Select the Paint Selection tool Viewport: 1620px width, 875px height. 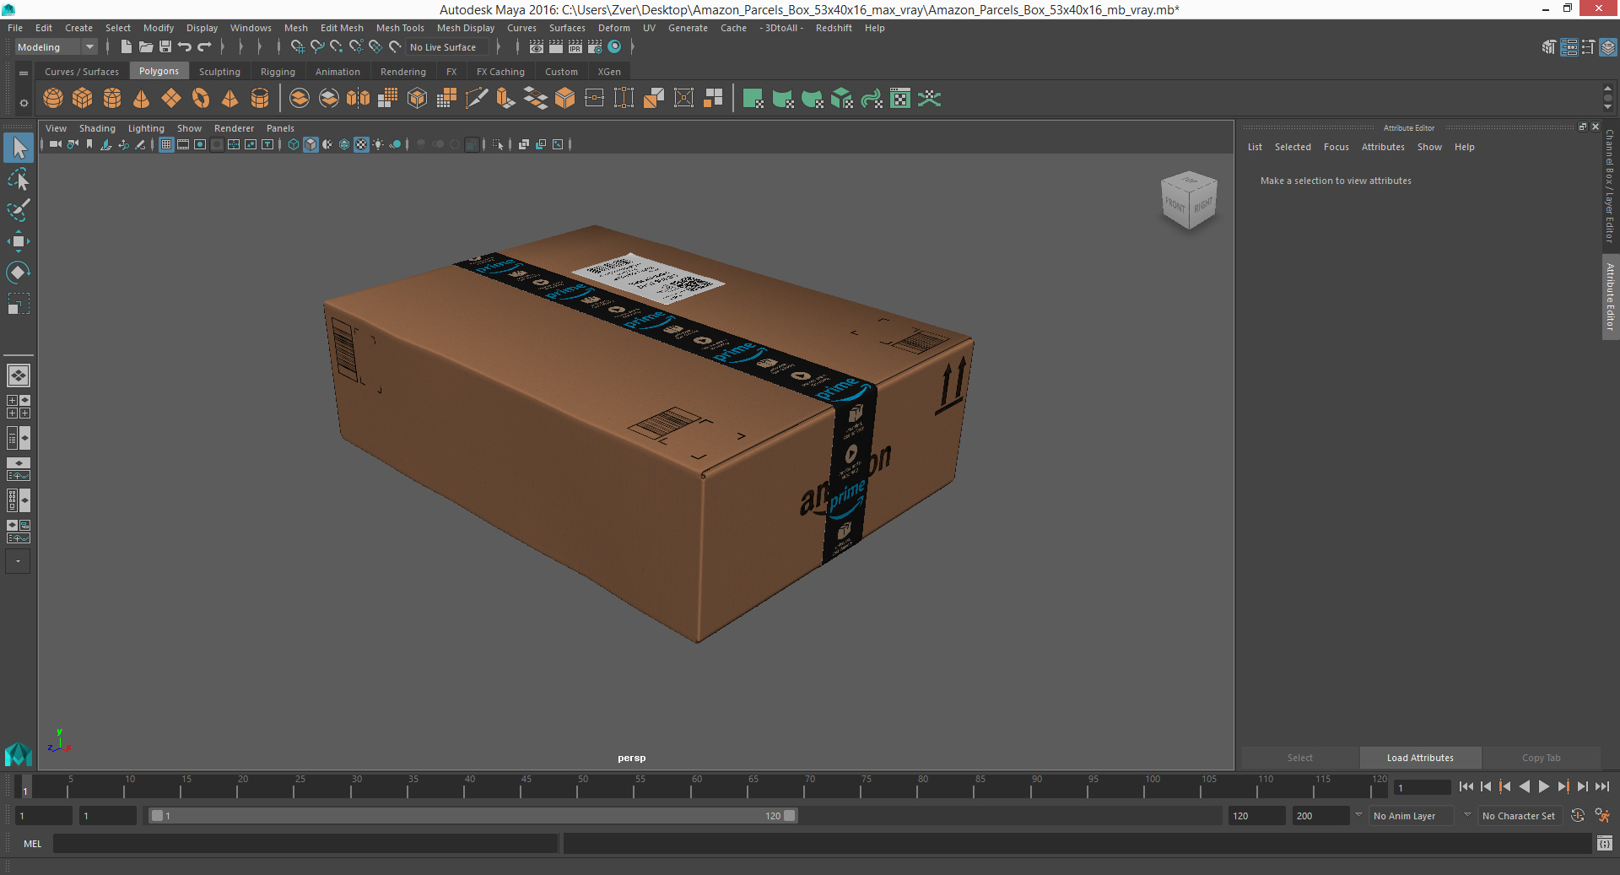(x=19, y=210)
